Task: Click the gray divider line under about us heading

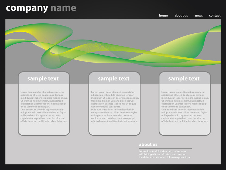Action: tap(165, 148)
